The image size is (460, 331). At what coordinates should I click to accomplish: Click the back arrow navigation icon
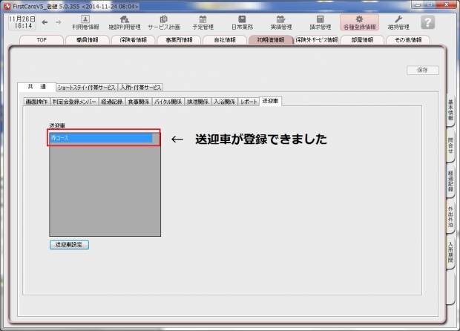pyautogui.click(x=45, y=22)
